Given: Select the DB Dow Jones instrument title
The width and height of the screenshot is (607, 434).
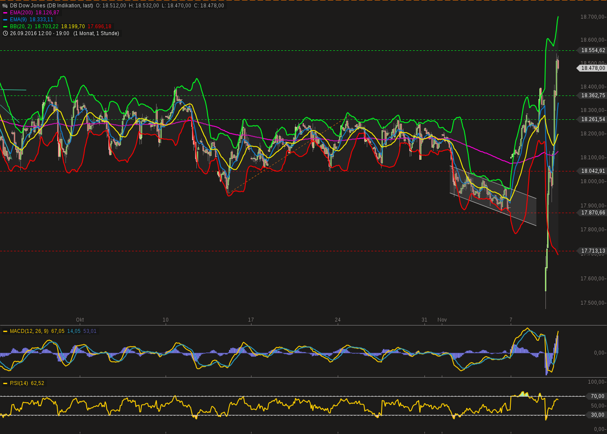Looking at the screenshot, I should click(x=51, y=6).
